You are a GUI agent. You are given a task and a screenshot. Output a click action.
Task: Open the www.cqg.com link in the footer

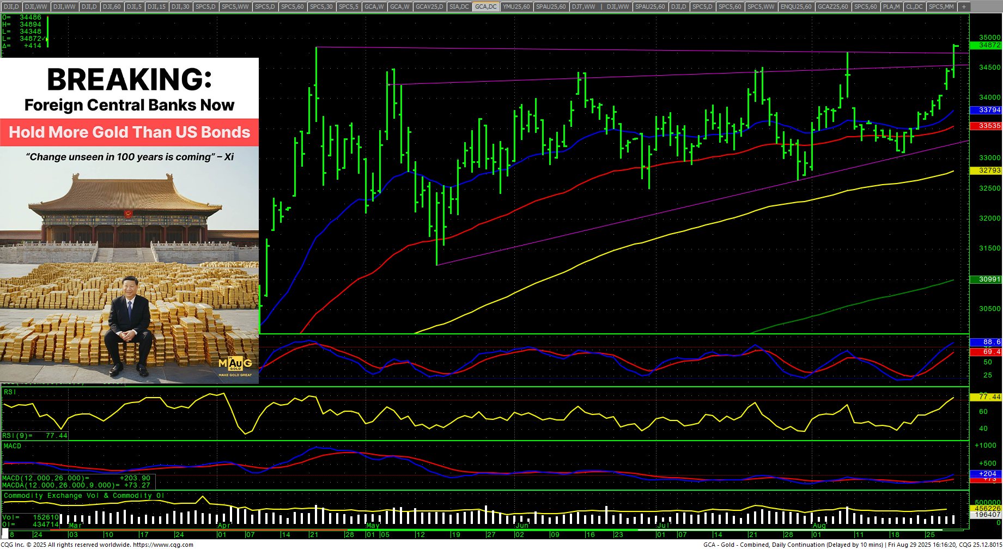163,545
